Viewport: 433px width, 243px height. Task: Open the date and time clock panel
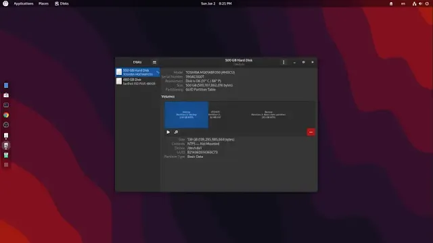pos(216,3)
